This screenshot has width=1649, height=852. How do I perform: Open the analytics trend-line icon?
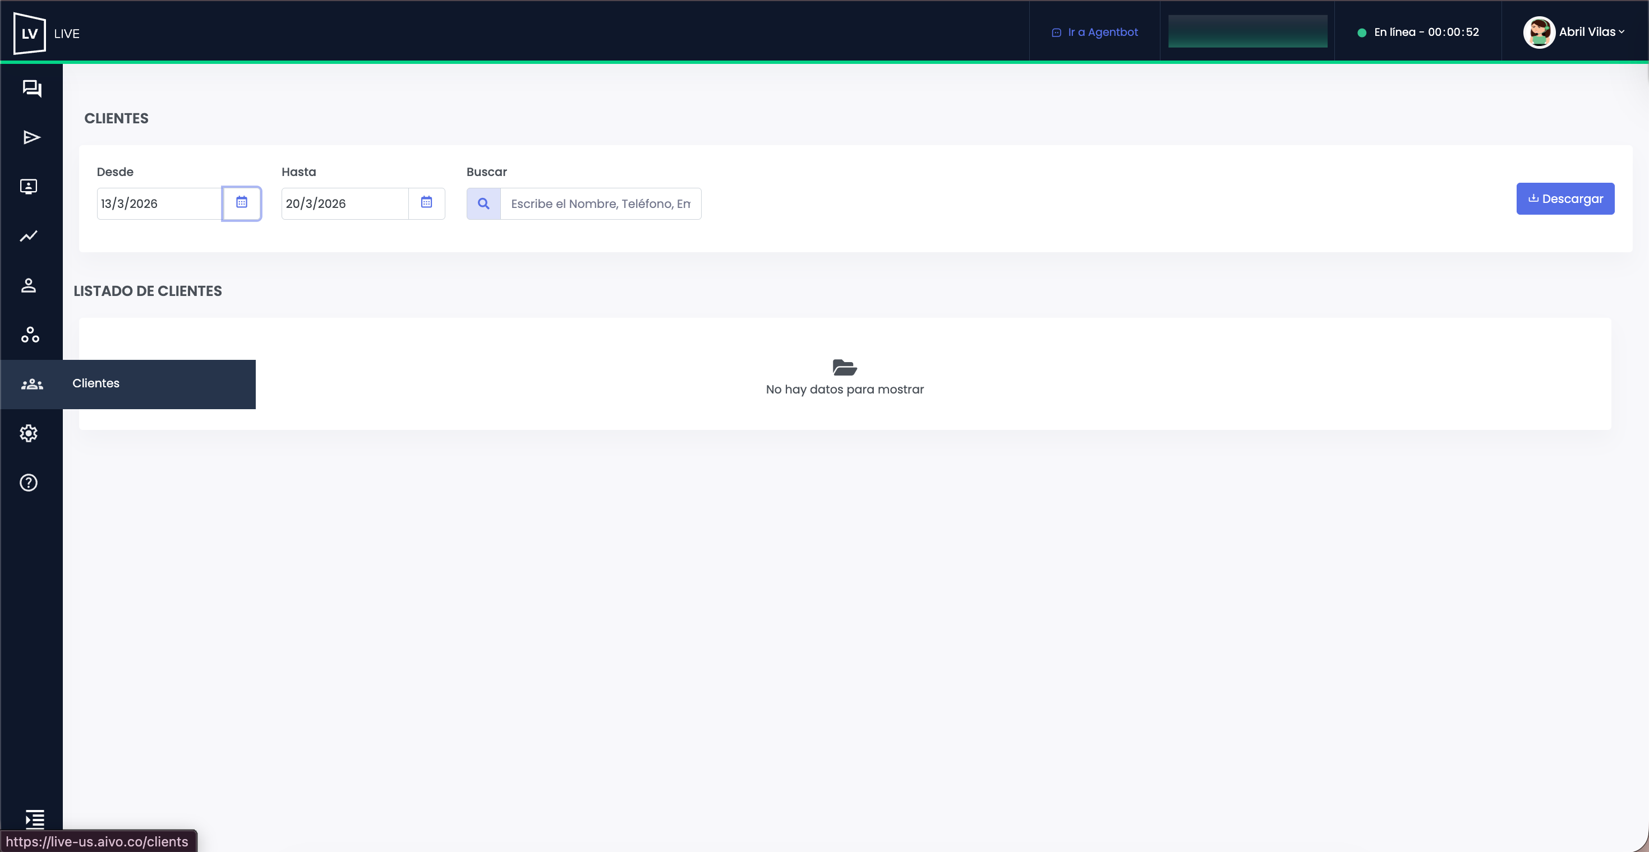pyautogui.click(x=29, y=236)
